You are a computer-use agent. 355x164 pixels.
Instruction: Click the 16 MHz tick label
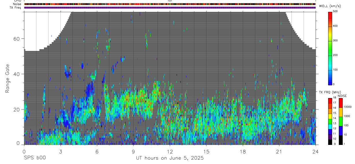pos(335,108)
